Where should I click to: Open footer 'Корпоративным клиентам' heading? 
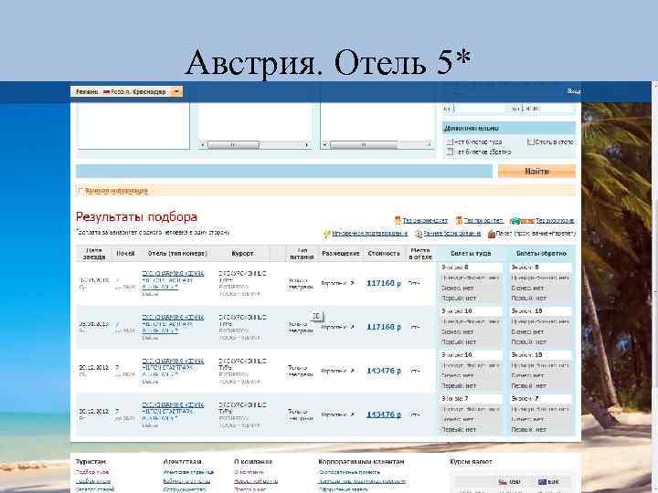pos(361,462)
